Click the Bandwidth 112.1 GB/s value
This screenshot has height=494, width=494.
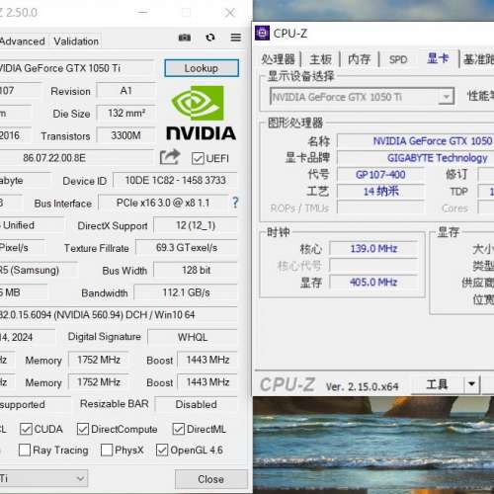click(x=186, y=292)
